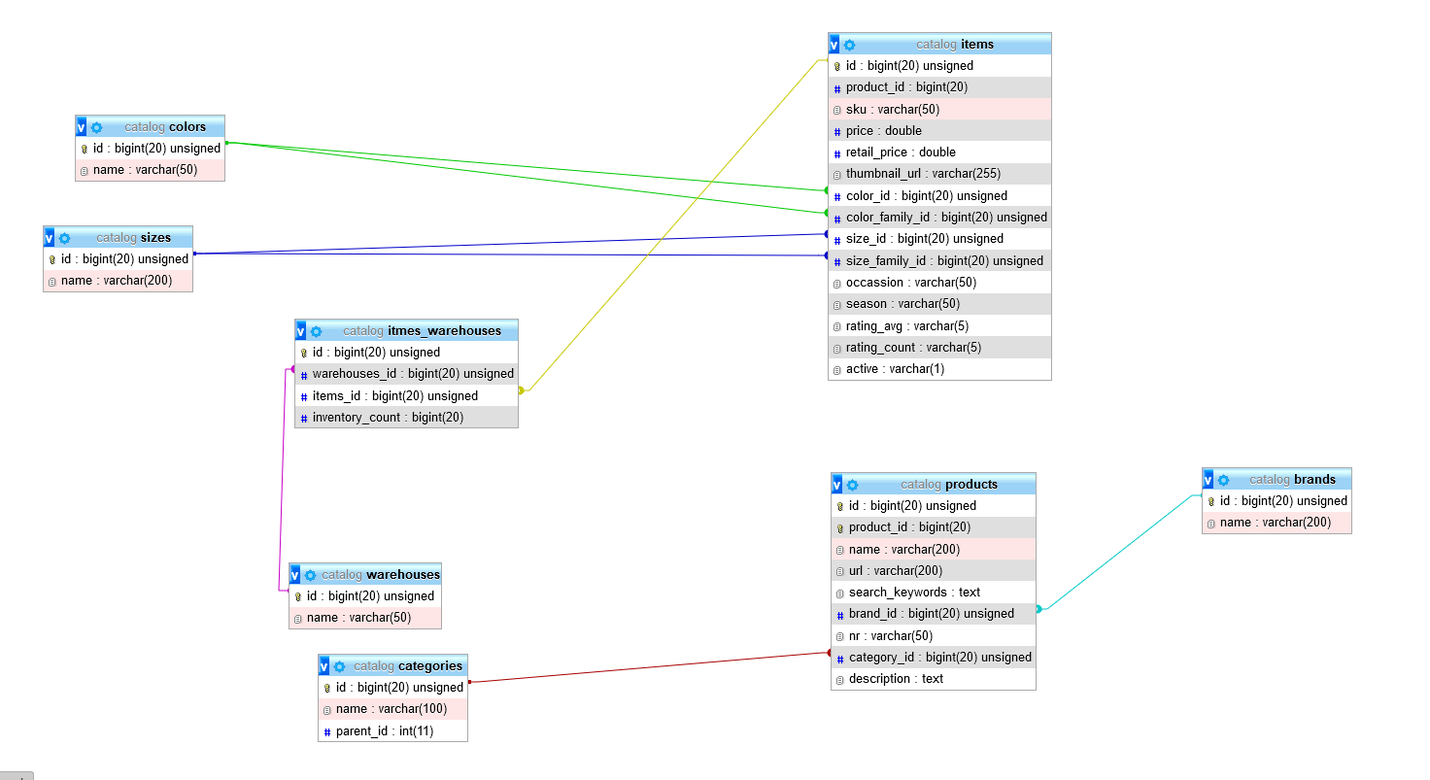This screenshot has width=1430, height=780.
Task: Click text icon beside warehouses name
Action: tap(298, 619)
